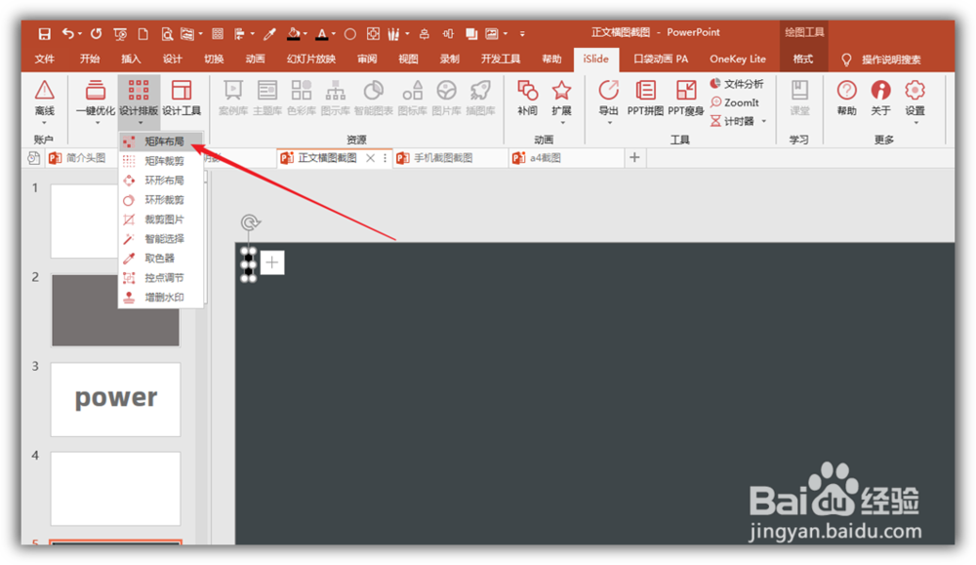Insert oval shape from quick access toolbar
The image size is (976, 565).
[350, 33]
